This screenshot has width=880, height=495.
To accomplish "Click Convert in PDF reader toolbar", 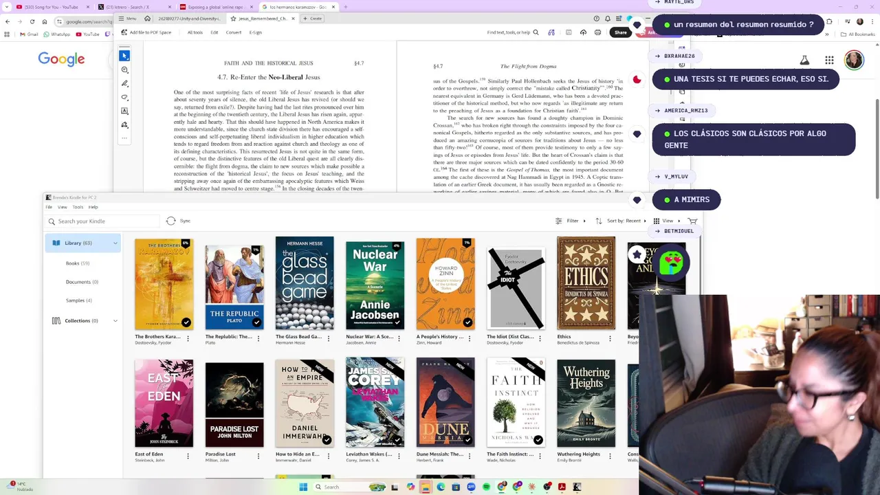I will pos(234,32).
